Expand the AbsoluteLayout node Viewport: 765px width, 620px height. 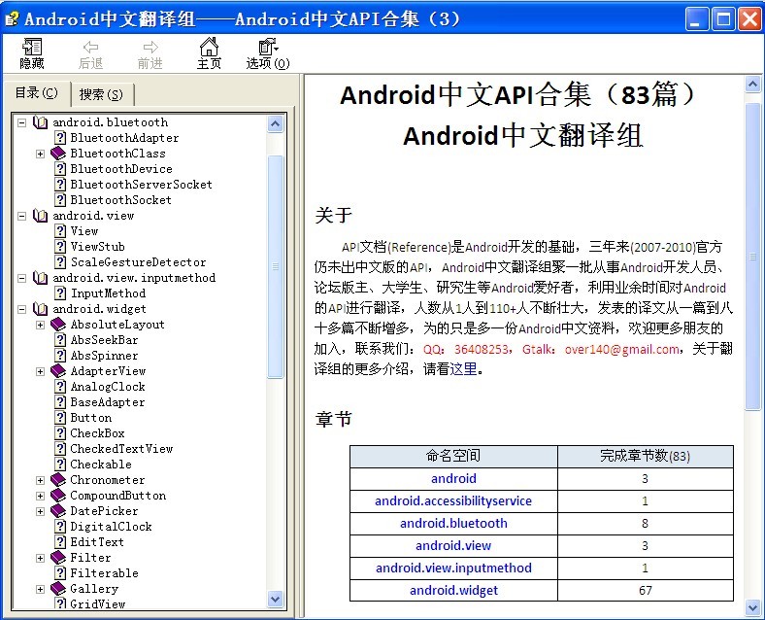[41, 325]
